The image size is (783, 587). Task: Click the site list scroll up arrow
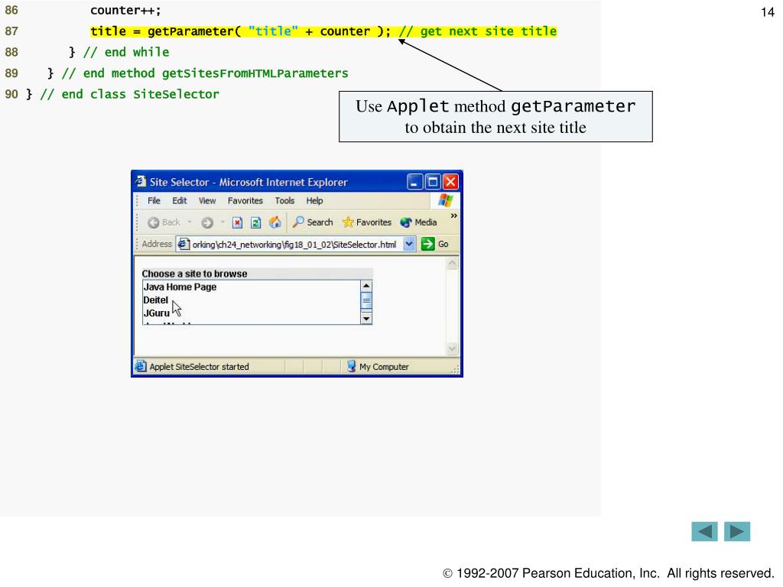(366, 286)
